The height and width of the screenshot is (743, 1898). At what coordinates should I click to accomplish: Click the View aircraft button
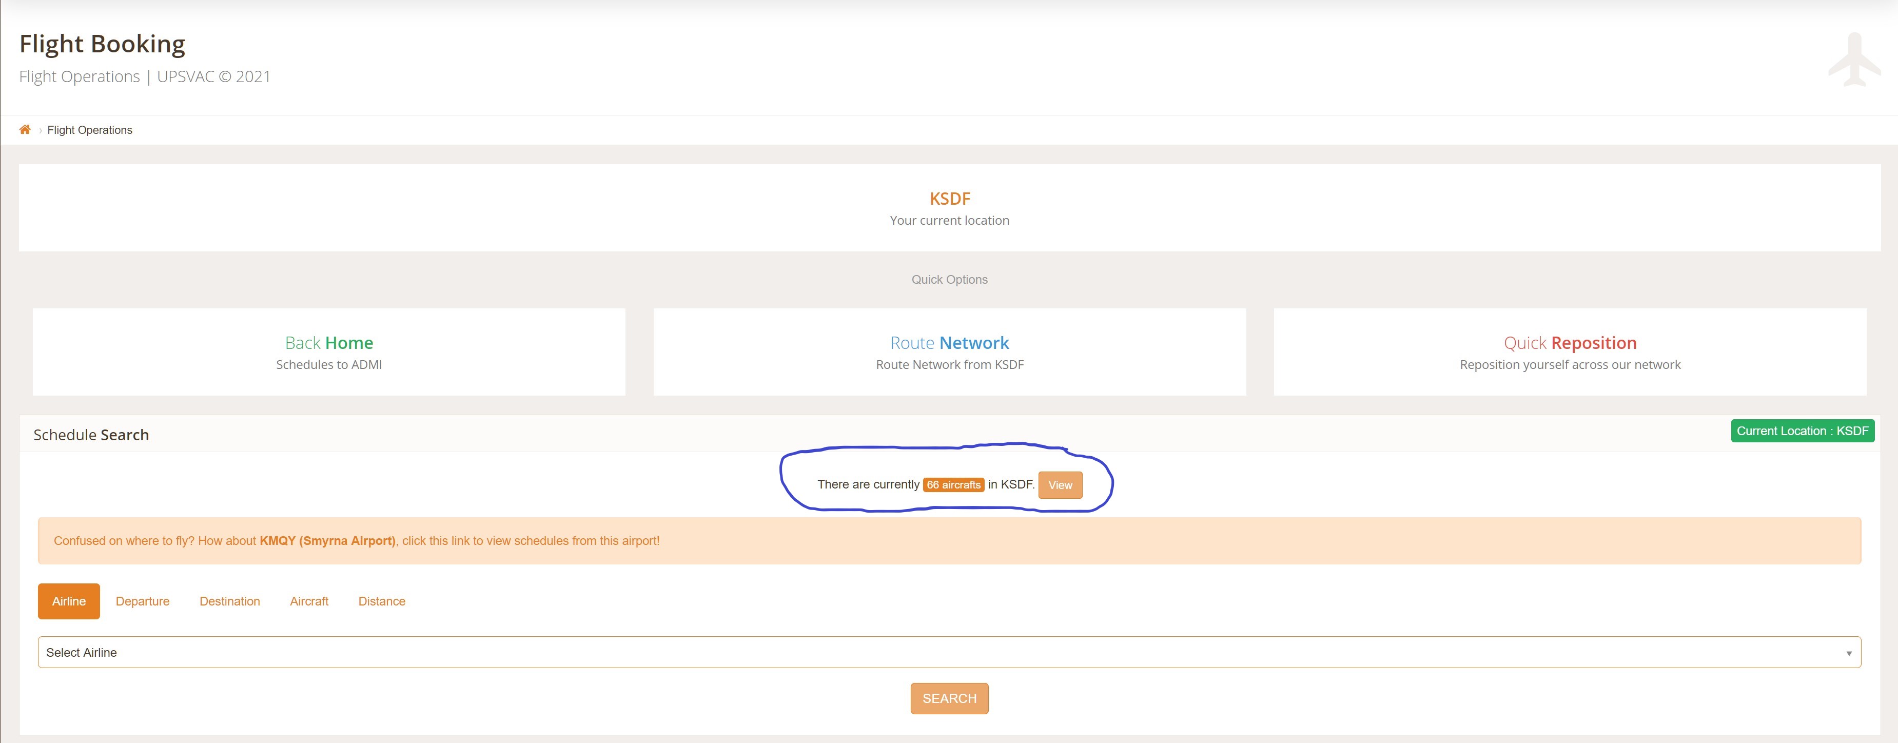pos(1060,485)
